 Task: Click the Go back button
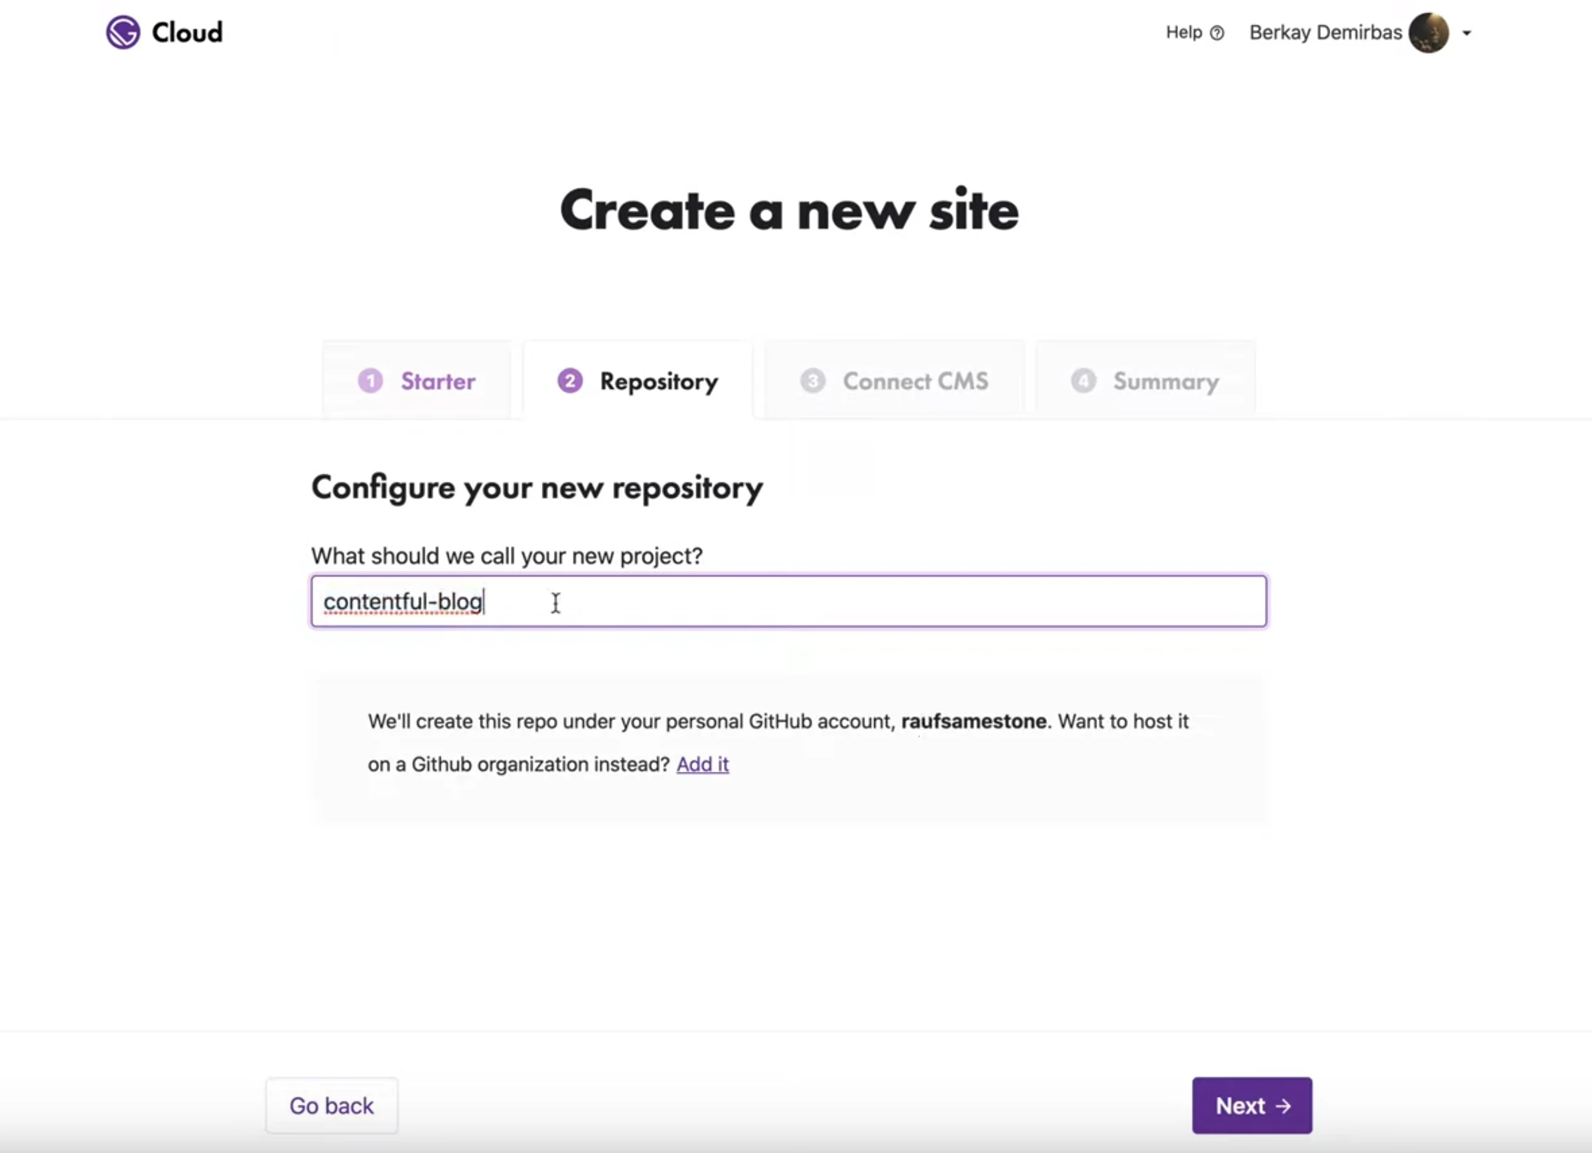click(331, 1106)
